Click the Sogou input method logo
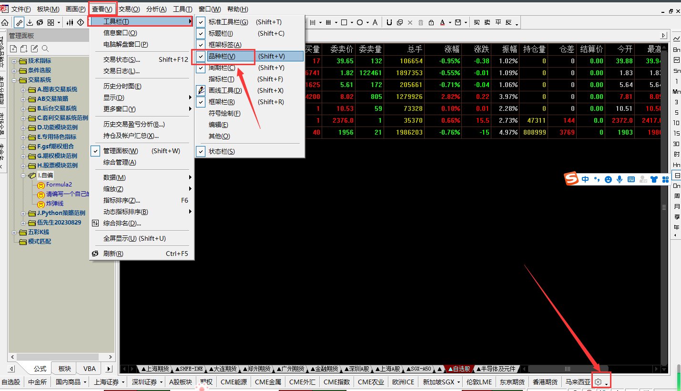 coord(571,179)
